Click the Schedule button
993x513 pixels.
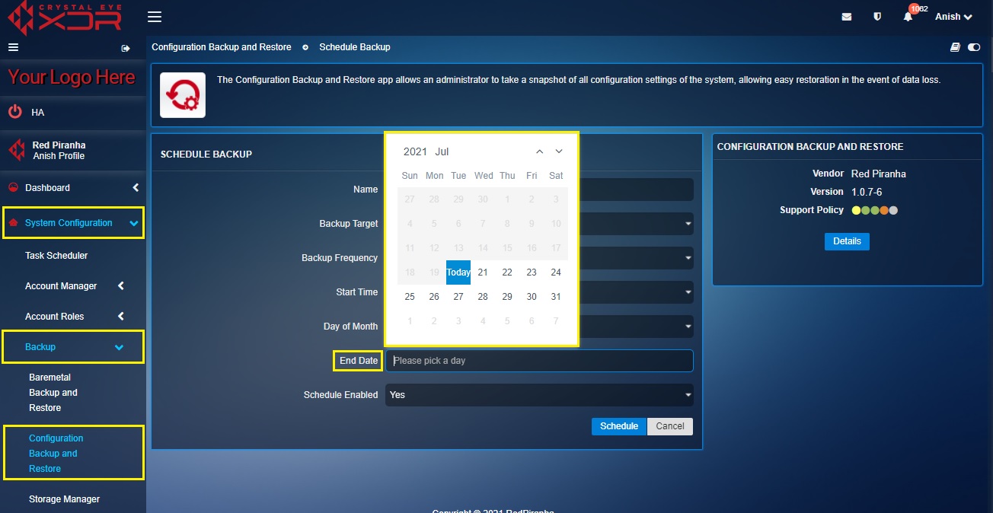619,426
